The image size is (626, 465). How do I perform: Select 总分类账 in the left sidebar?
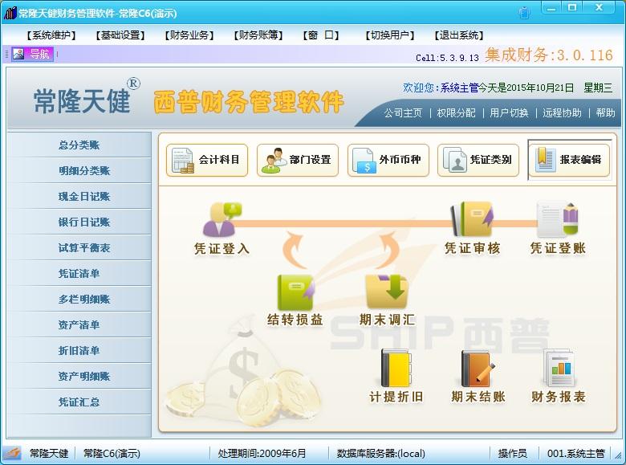[79, 145]
